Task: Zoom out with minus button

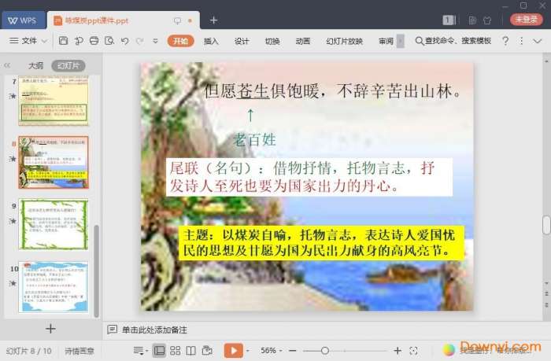Action: point(292,351)
